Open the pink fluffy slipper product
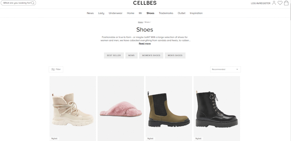 coord(121,108)
